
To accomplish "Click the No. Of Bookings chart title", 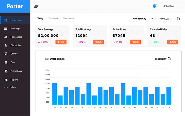I will (55, 59).
